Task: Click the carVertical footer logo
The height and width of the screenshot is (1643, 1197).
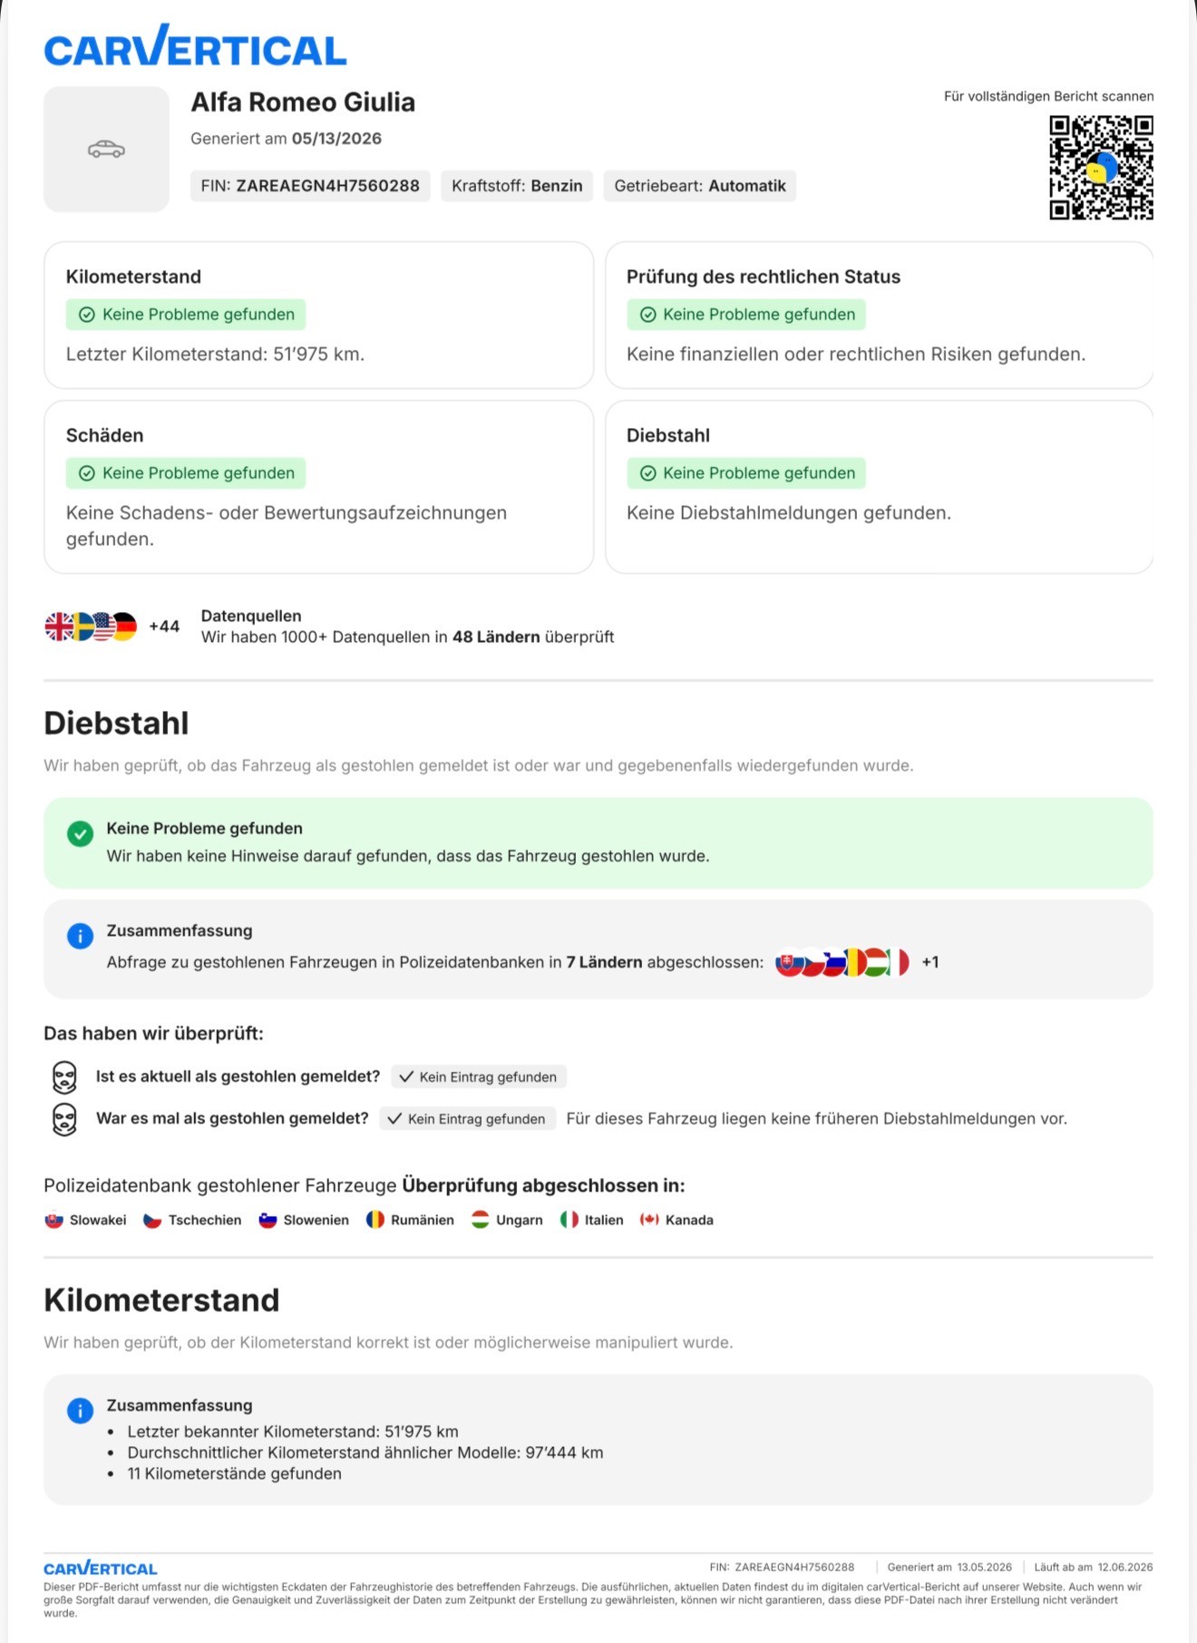Action: 101,1568
